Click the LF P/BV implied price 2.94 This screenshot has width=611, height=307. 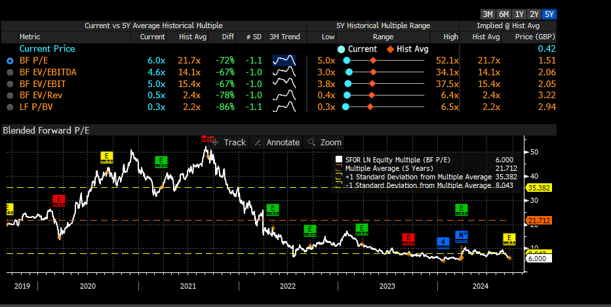coord(547,107)
